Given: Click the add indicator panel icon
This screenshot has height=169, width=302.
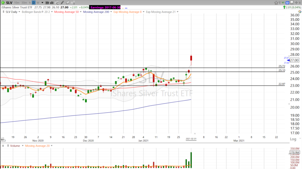Looking at the screenshot, I should point(57,3).
